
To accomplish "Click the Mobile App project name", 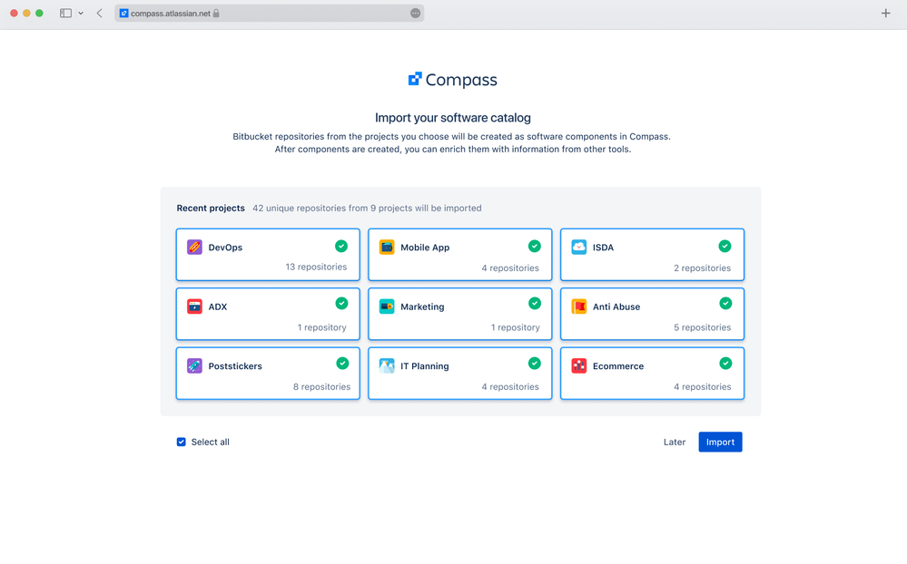I will tap(425, 248).
